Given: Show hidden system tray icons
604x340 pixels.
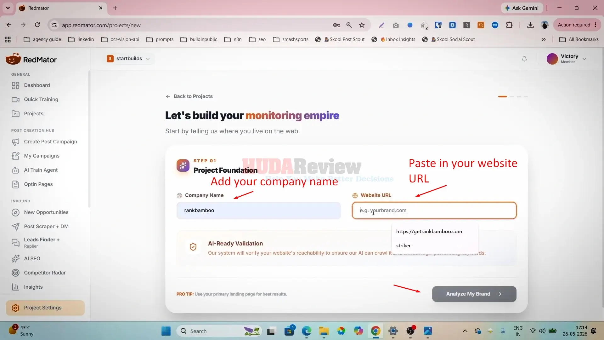Looking at the screenshot, I should coord(465,331).
